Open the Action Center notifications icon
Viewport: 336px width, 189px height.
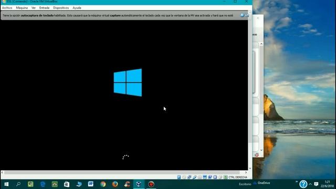click(316, 184)
